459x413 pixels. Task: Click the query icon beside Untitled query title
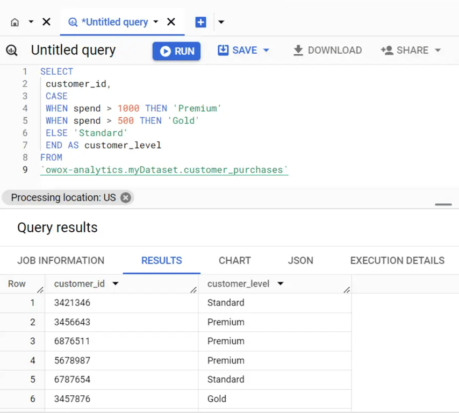(12, 51)
